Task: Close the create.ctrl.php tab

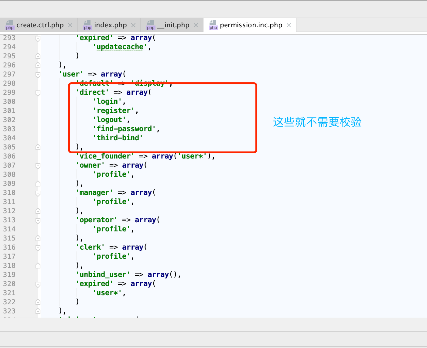Action: click(70, 25)
